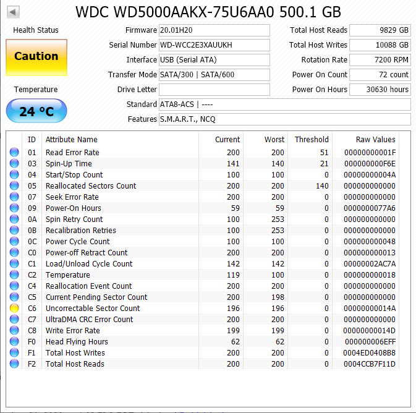Click the status icon for F2 Total Host Reads
416x413 pixels.
click(14, 364)
